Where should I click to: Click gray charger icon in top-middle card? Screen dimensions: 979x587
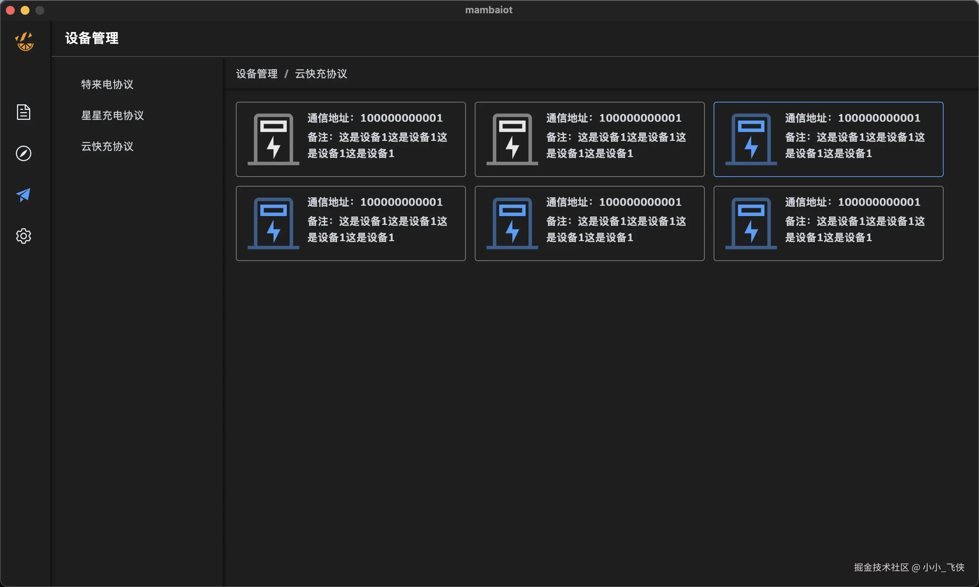coord(512,139)
